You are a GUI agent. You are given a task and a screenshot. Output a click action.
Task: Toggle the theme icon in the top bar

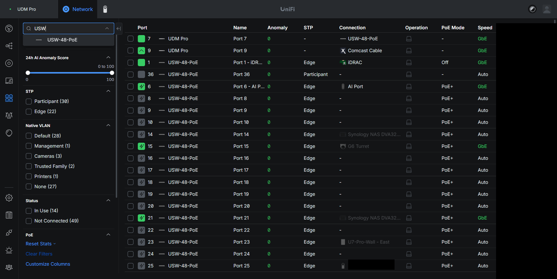pyautogui.click(x=532, y=9)
